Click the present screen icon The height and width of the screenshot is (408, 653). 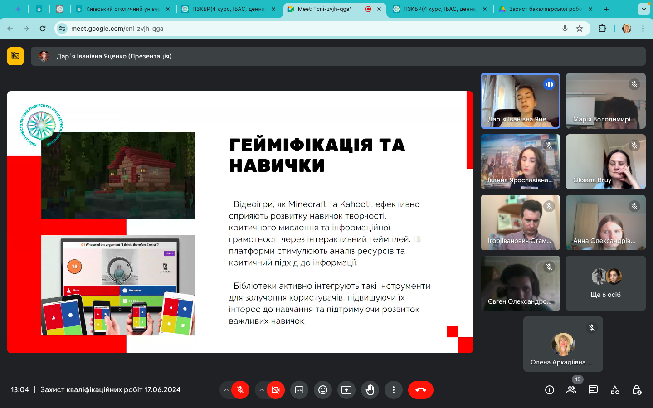[x=346, y=390]
